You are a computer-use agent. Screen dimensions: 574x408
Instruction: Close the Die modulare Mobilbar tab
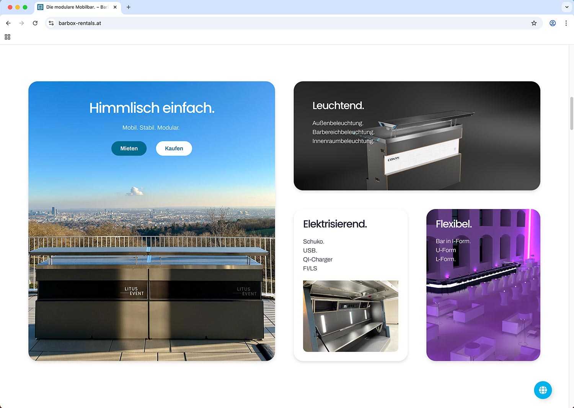click(115, 7)
